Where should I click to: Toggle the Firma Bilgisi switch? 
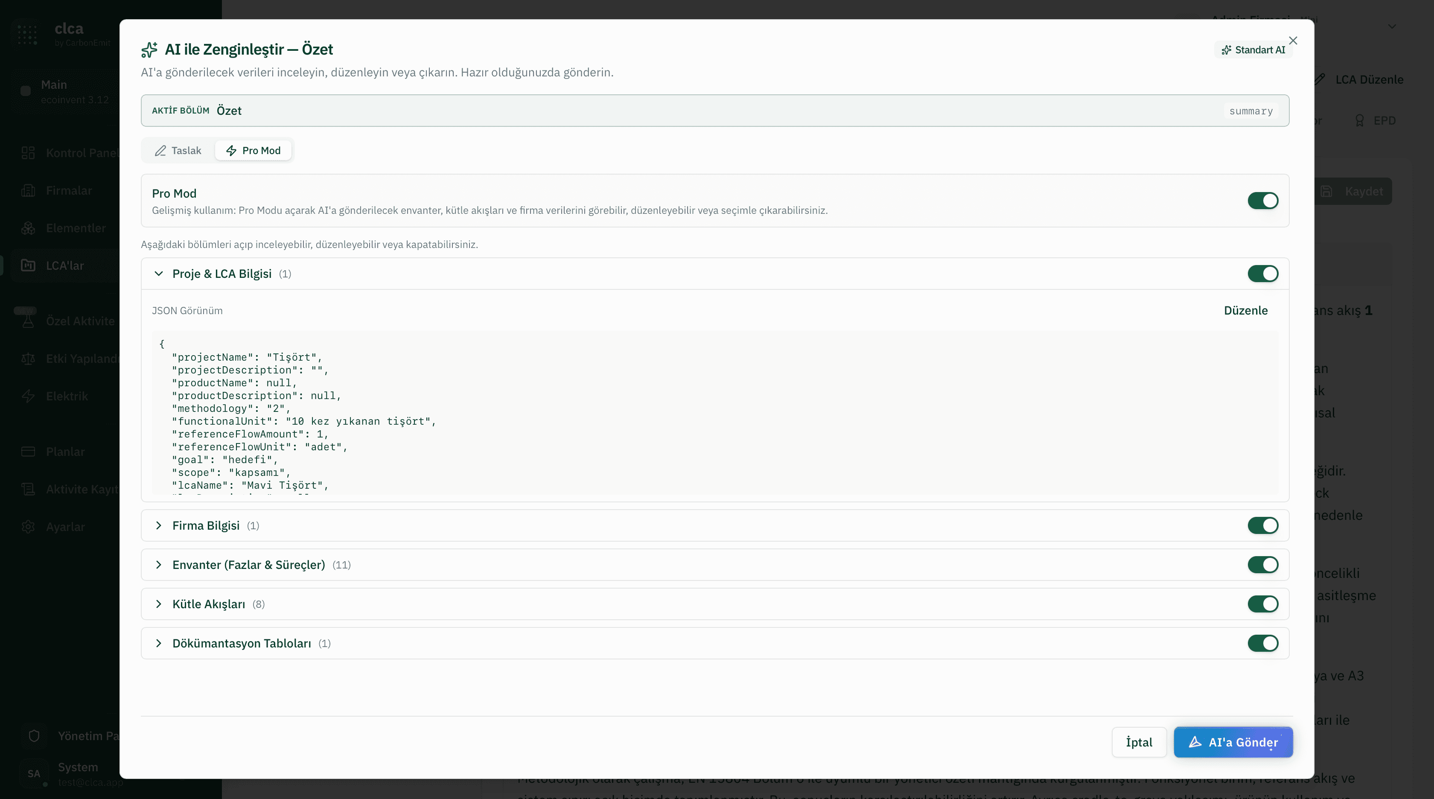click(1262, 525)
